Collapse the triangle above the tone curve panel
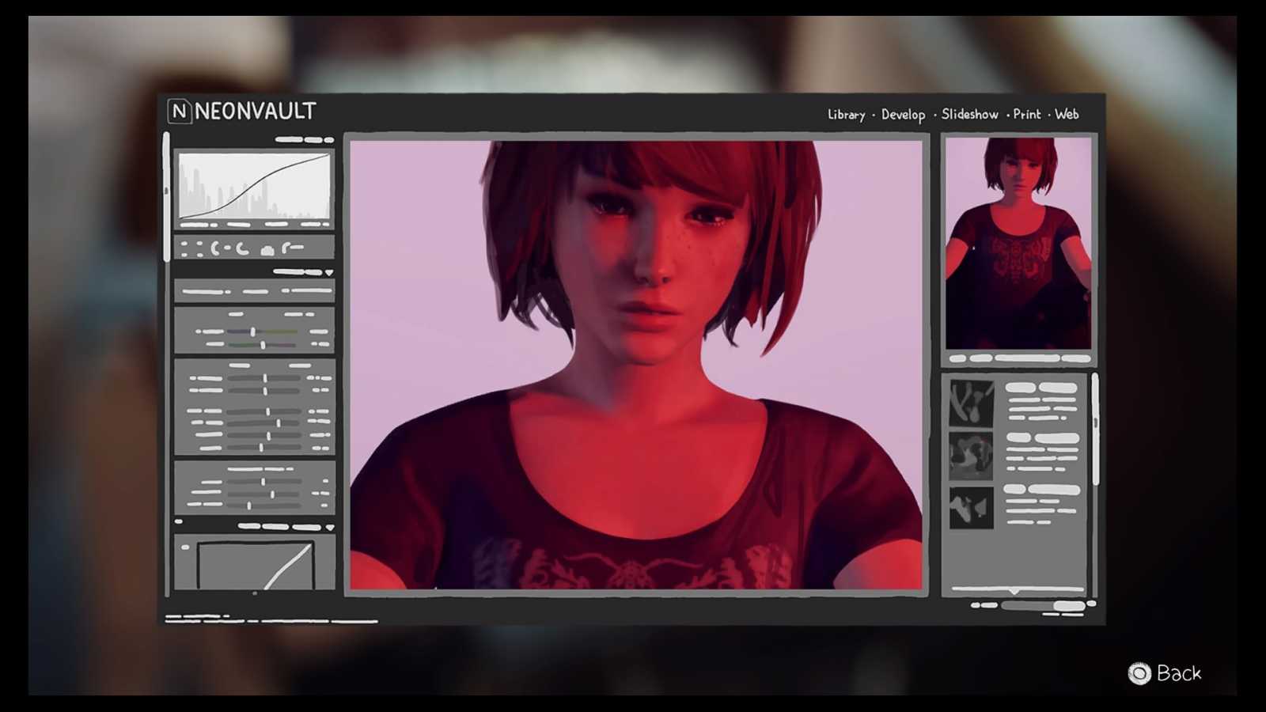Viewport: 1266px width, 712px height. pos(330,527)
